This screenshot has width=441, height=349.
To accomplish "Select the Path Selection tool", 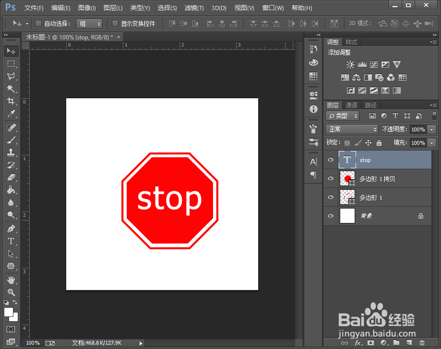I will click(x=11, y=254).
